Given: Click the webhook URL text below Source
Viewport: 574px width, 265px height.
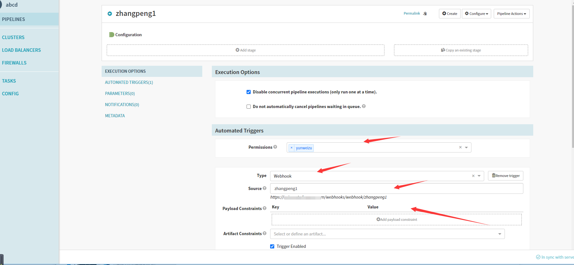Looking at the screenshot, I should [x=328, y=197].
